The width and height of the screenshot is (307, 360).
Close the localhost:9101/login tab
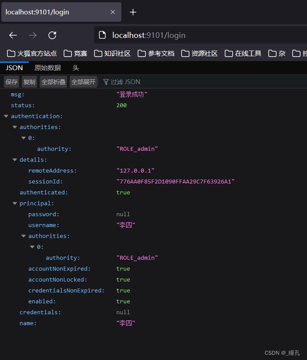point(113,12)
